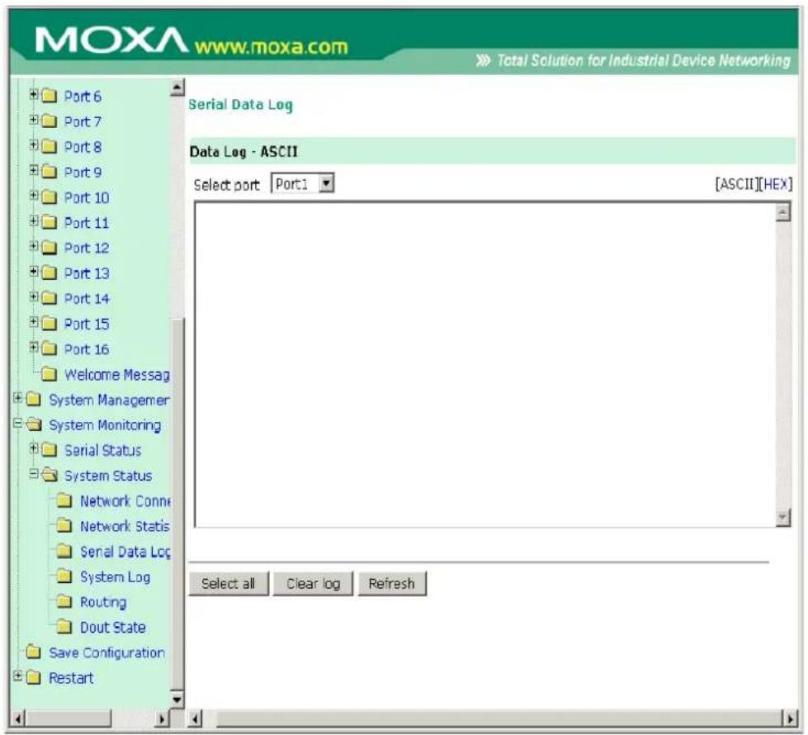Click the Serial Status folder icon
This screenshot has height=735, width=808.
pos(49,450)
